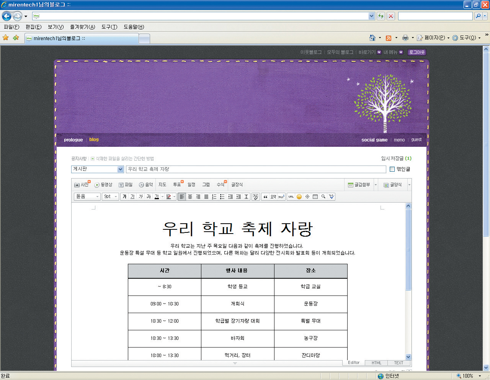The height and width of the screenshot is (380, 490).
Task: Open the 돋움 font family dropdown
Action: (87, 196)
